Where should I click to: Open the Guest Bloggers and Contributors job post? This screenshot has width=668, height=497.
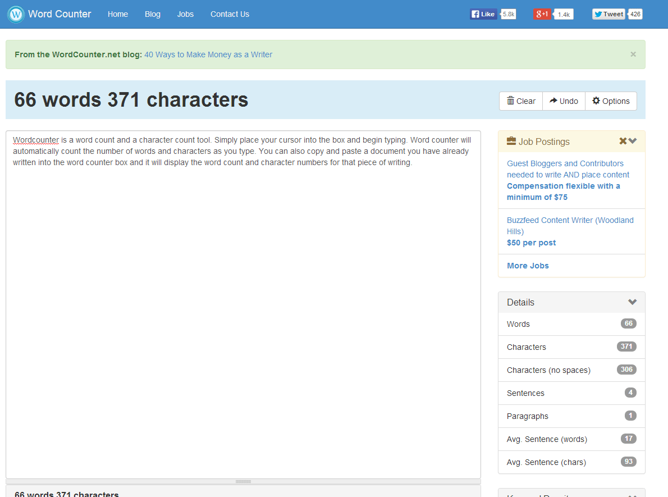coord(568,169)
